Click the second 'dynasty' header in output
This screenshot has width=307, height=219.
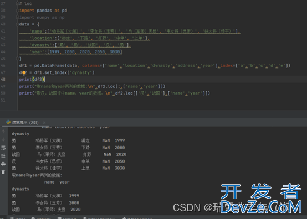(21, 189)
